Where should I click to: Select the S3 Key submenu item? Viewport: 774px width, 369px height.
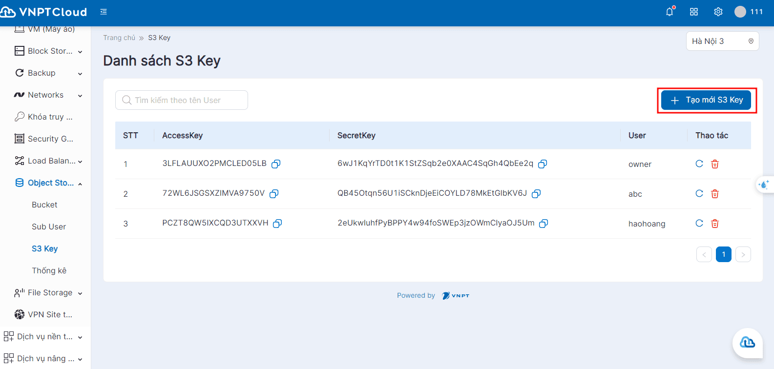45,248
